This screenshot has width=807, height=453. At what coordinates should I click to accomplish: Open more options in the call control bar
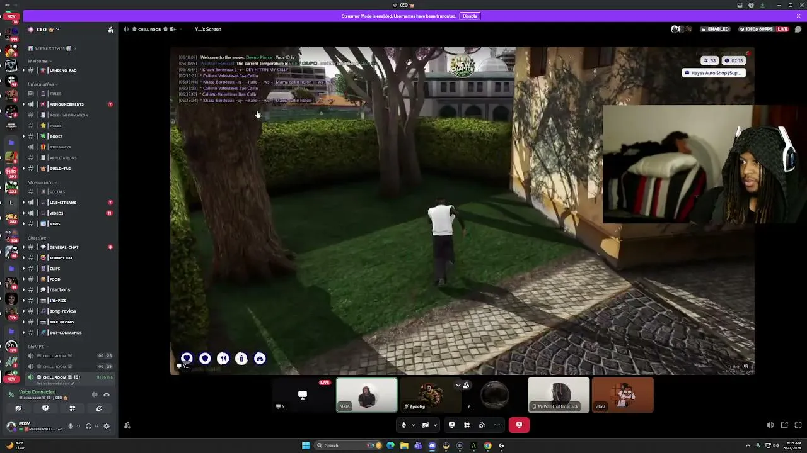[497, 425]
